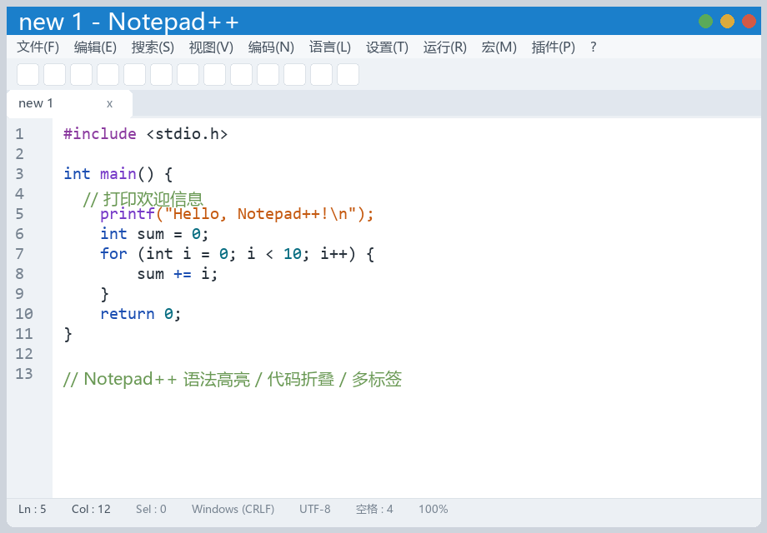Select the 'new 1' document tab
Screen dimensions: 767x533
(x=69, y=103)
